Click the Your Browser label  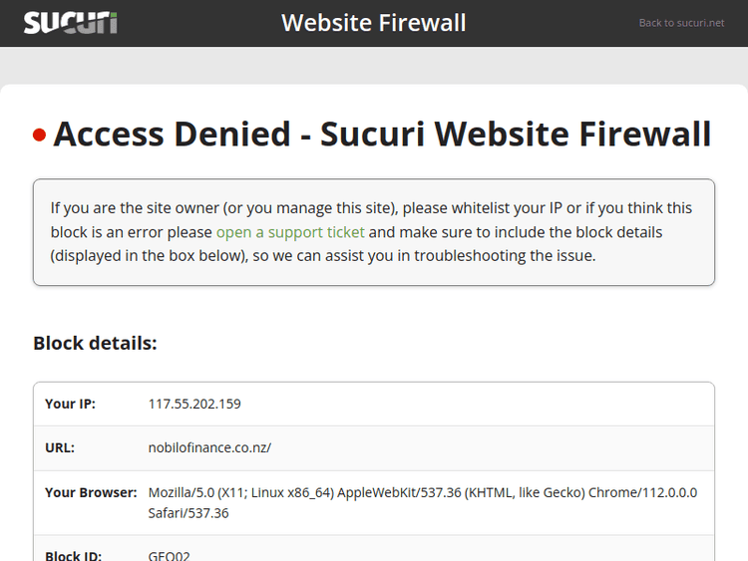(91, 492)
